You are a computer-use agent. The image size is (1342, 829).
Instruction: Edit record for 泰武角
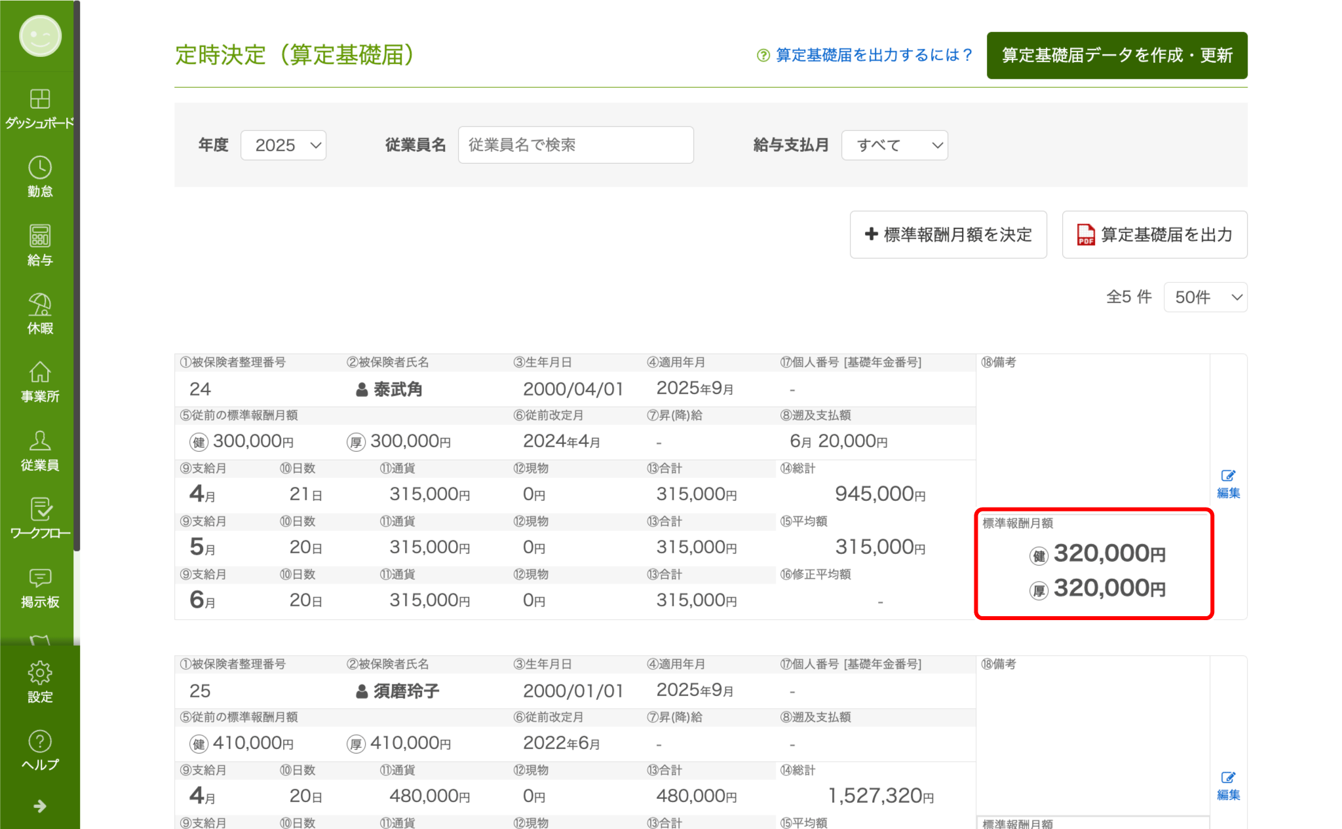[1228, 485]
